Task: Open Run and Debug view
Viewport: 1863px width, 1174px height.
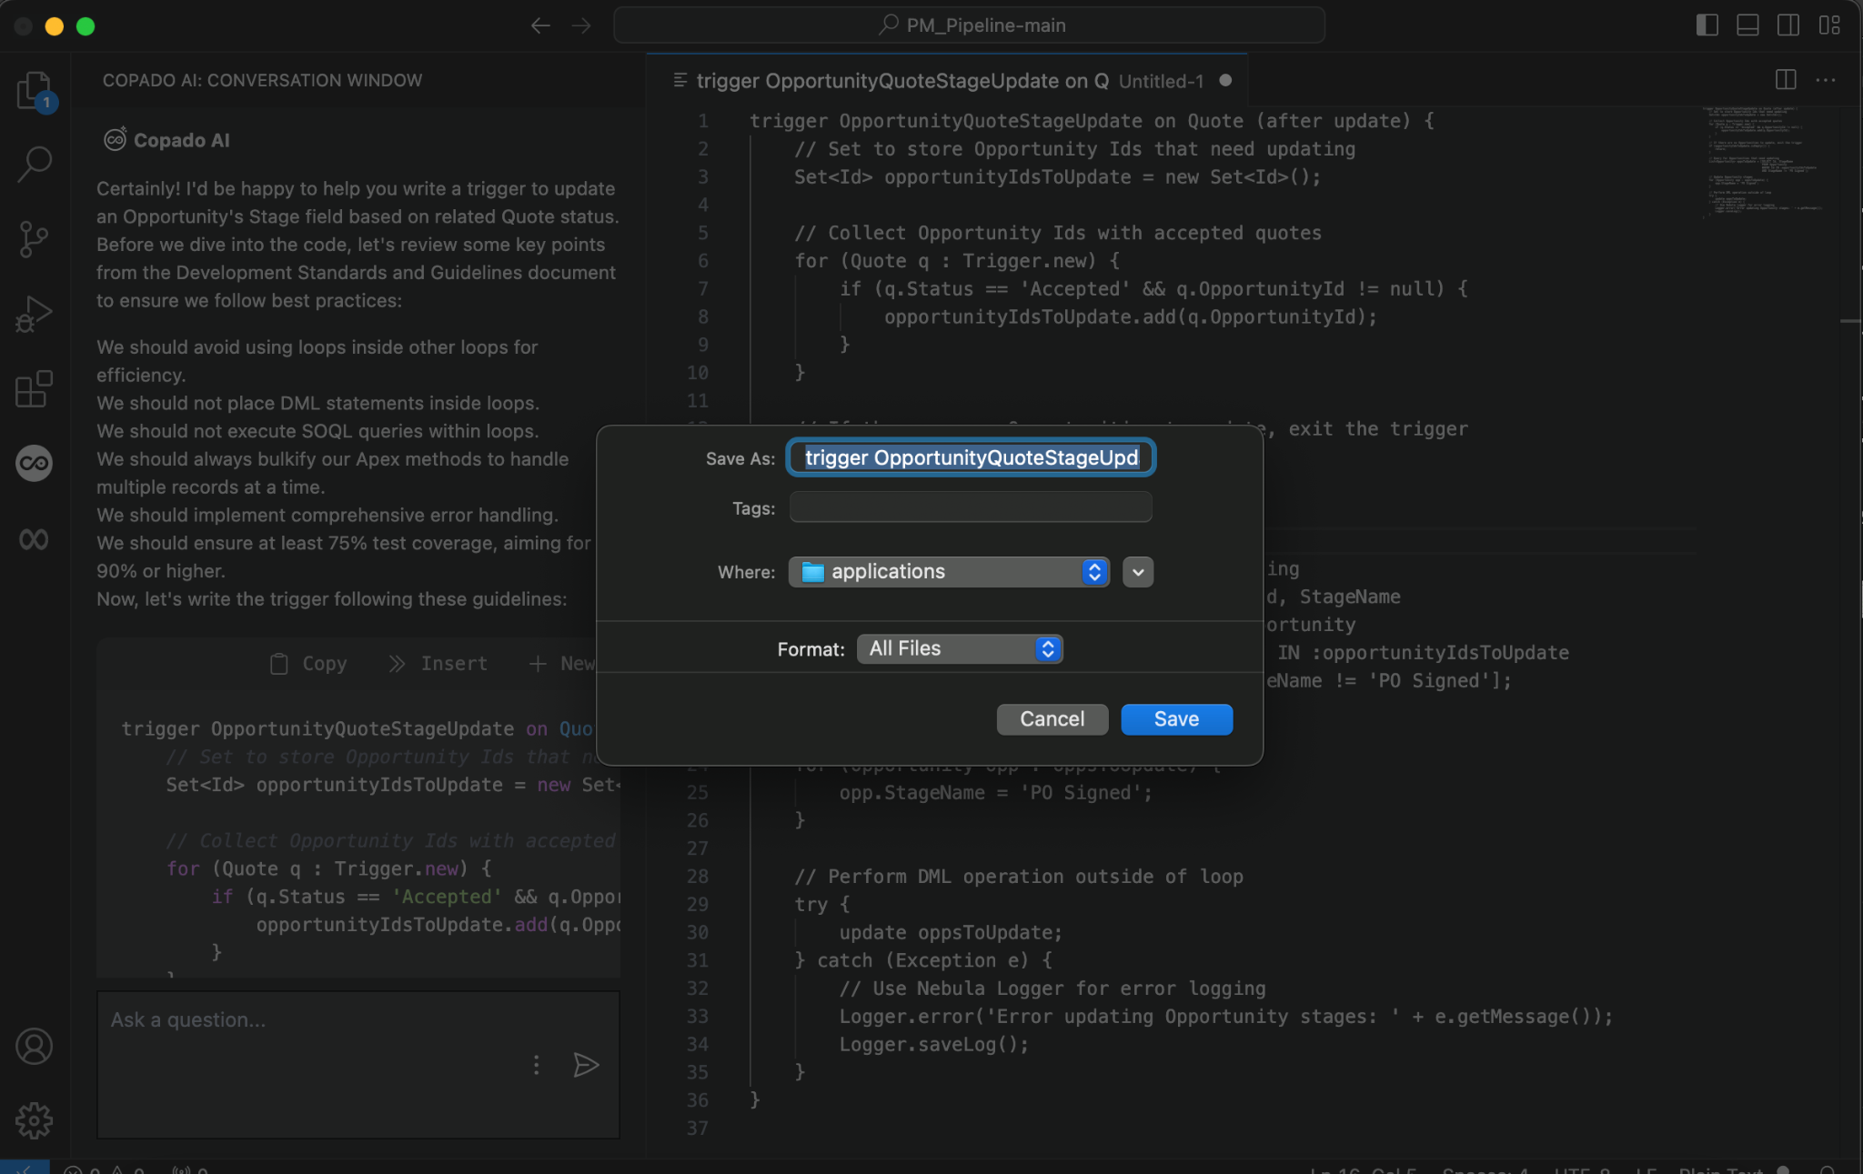Action: (34, 315)
